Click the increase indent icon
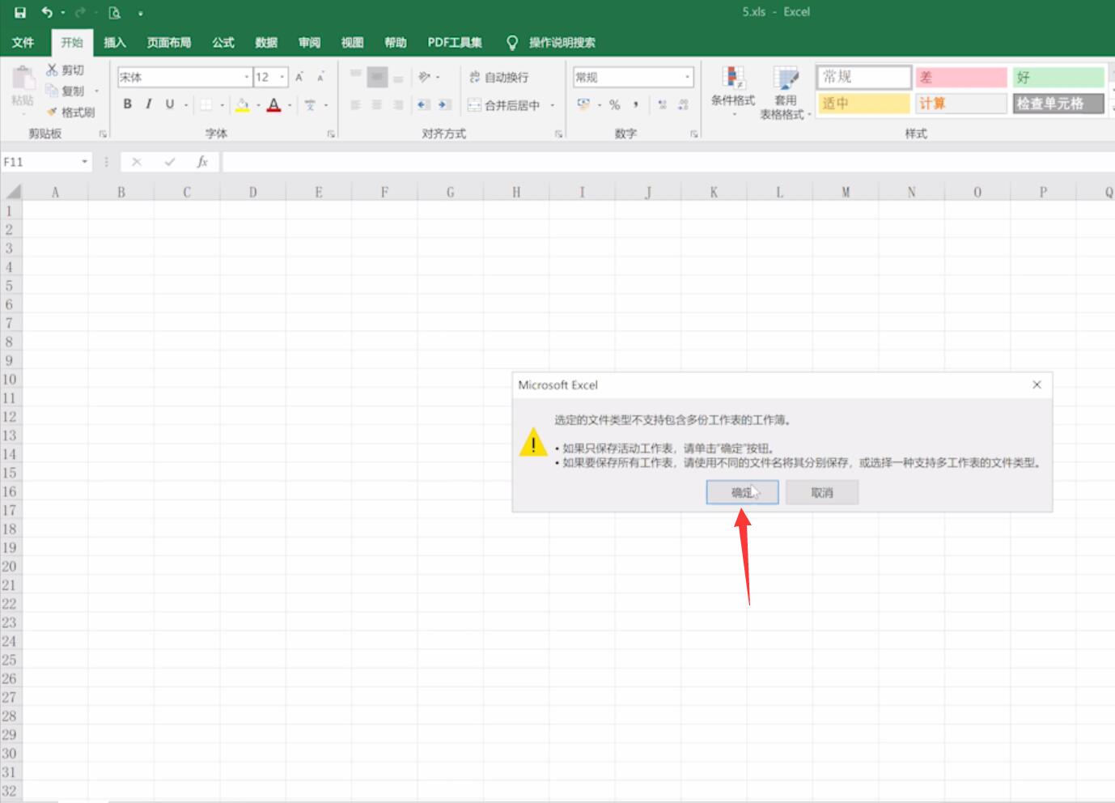 [444, 104]
